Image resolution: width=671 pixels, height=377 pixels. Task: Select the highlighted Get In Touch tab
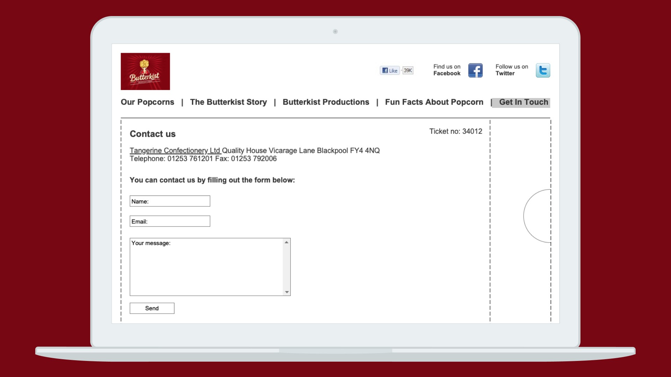523,102
